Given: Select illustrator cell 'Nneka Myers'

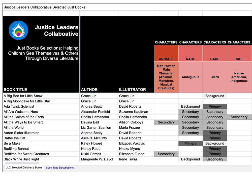Looking at the screenshot, I should pos(136,149).
